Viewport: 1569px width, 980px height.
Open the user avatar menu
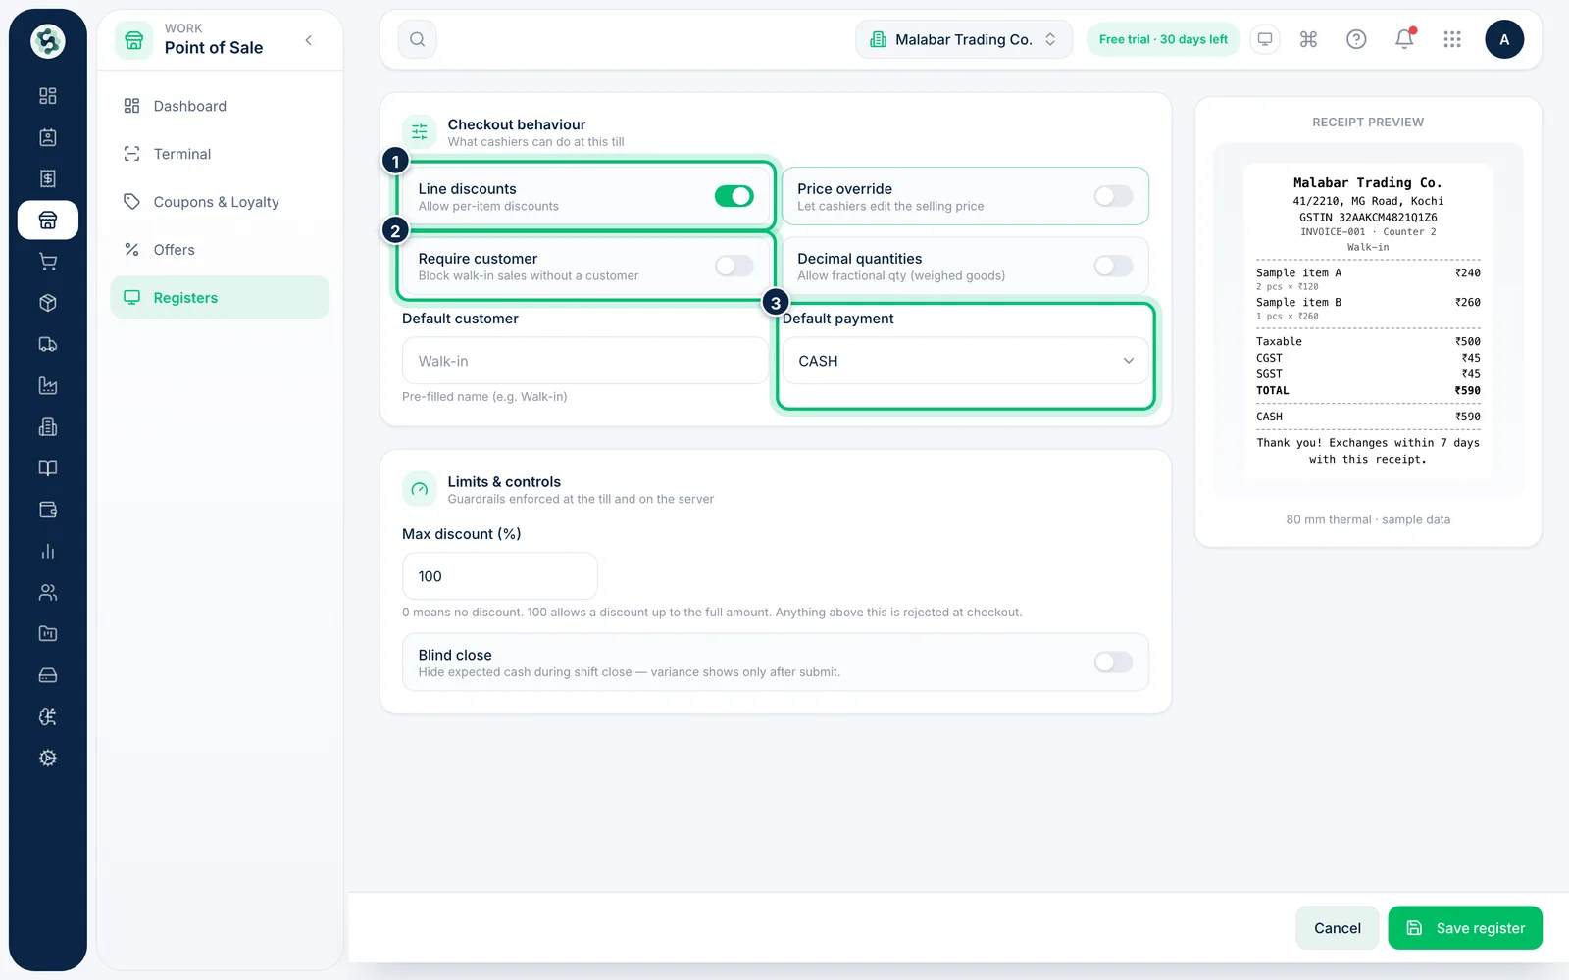(1504, 39)
